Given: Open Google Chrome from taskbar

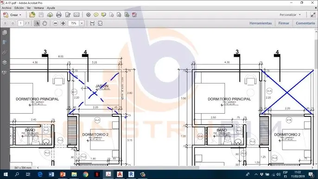Looking at the screenshot, I should [86, 174].
